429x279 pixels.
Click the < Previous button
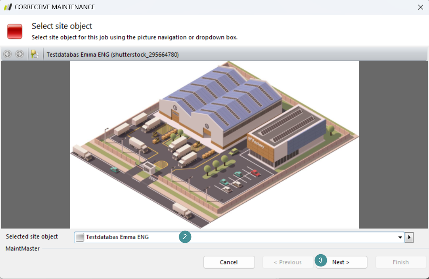click(288, 262)
